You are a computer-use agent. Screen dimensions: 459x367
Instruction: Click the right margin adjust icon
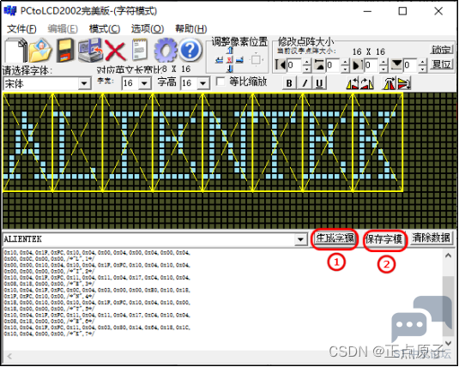click(x=357, y=64)
